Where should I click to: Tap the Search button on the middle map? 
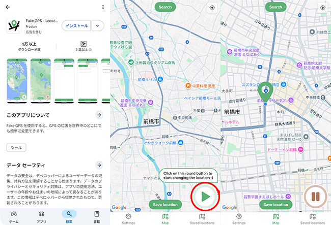pyautogui.click(x=165, y=7)
